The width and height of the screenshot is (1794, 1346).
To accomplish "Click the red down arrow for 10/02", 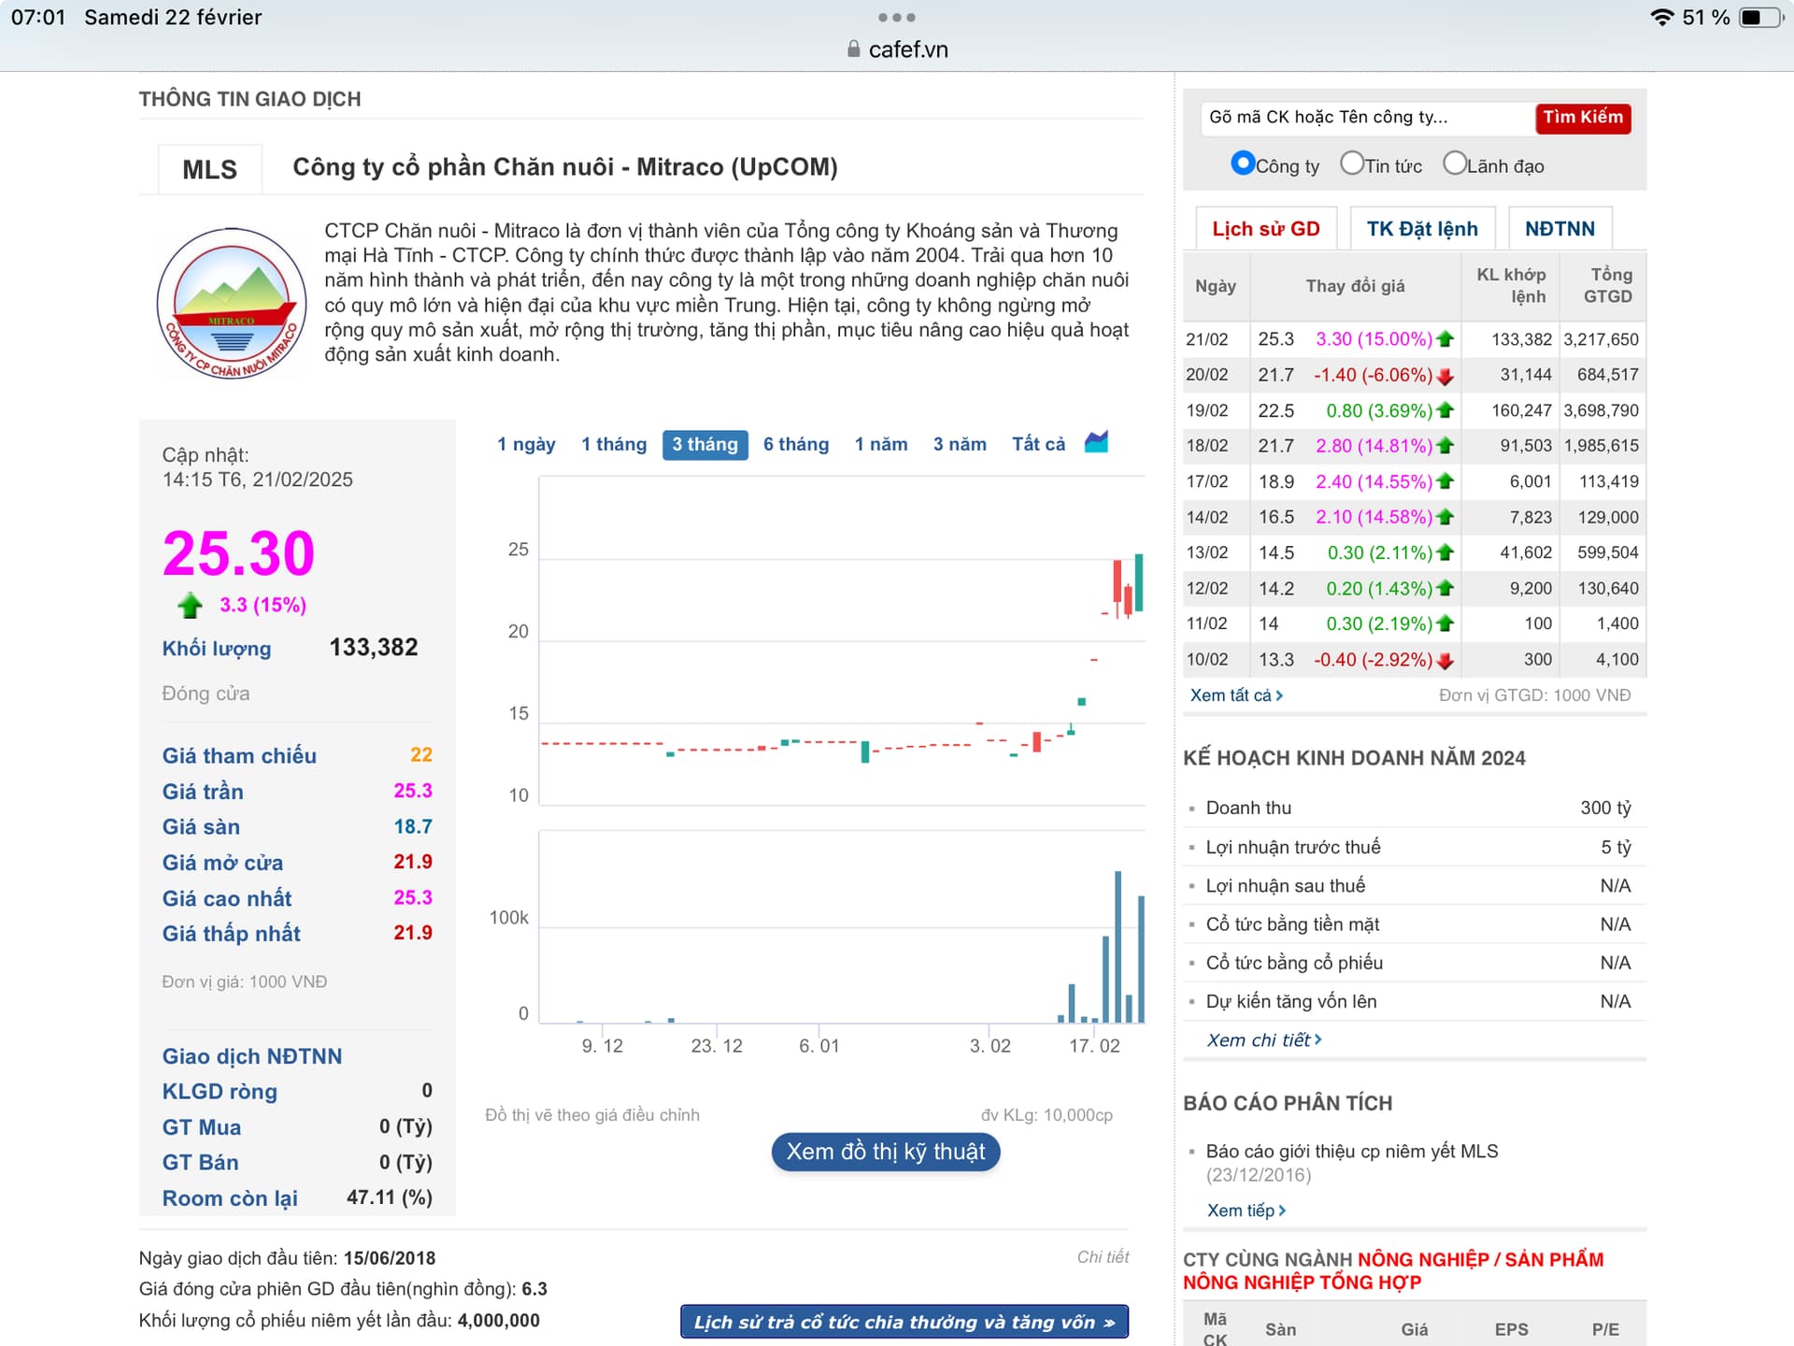I will tap(1445, 660).
